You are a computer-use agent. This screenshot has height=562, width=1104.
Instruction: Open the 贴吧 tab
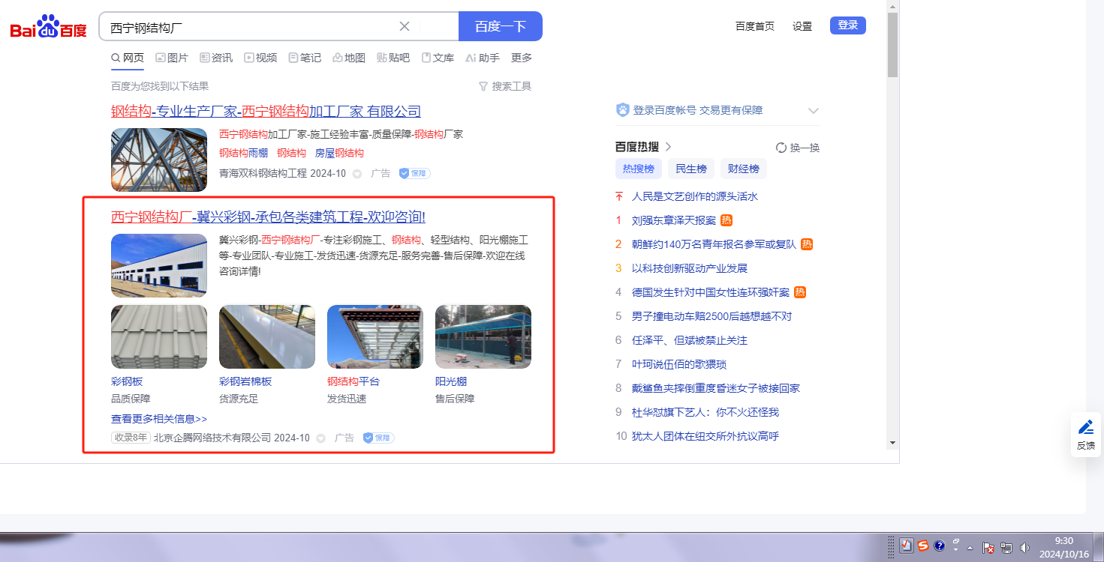393,58
